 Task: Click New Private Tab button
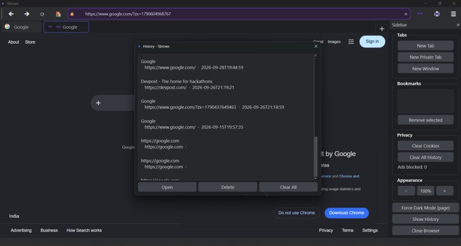click(426, 57)
